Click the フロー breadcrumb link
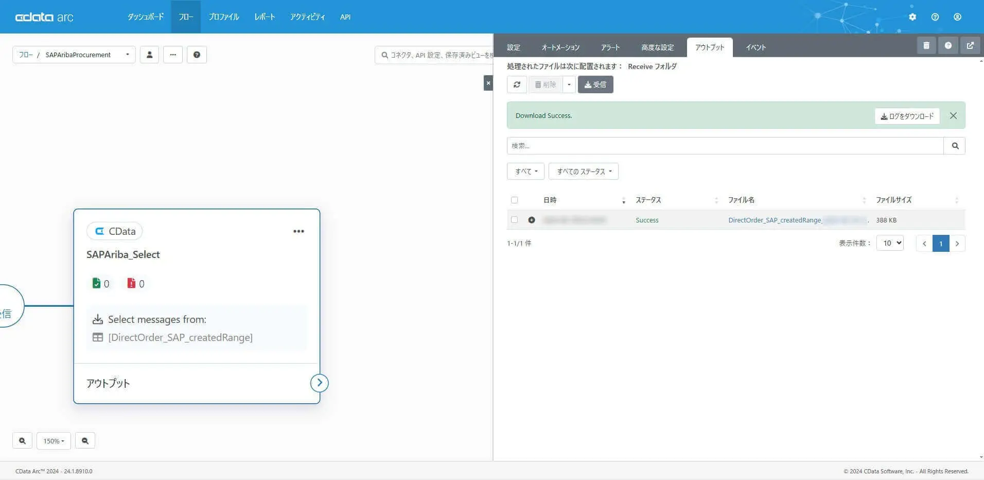The height and width of the screenshot is (480, 984). tap(26, 55)
